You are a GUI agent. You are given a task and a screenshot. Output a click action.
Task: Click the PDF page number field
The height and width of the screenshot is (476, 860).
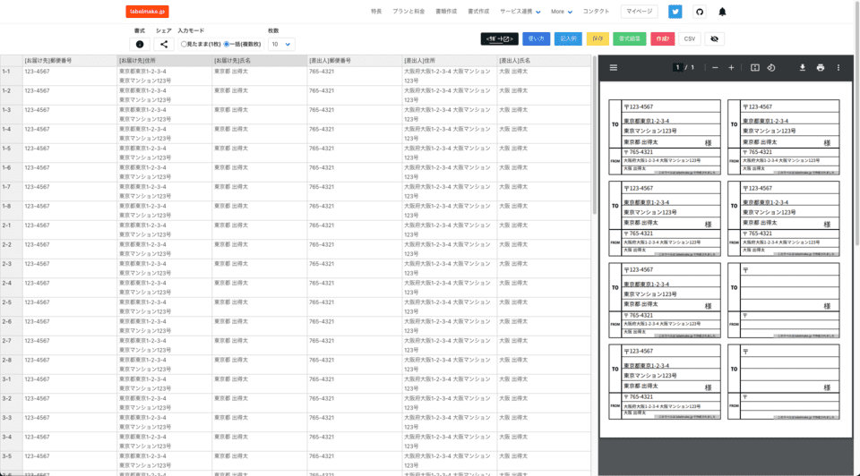click(x=678, y=67)
